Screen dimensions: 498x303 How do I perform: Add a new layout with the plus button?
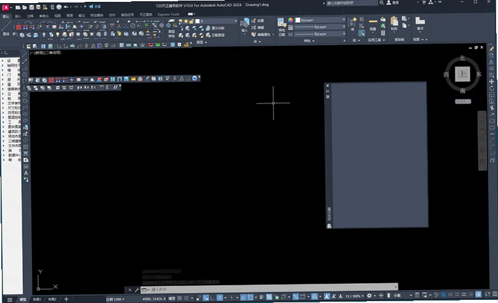click(x=66, y=299)
